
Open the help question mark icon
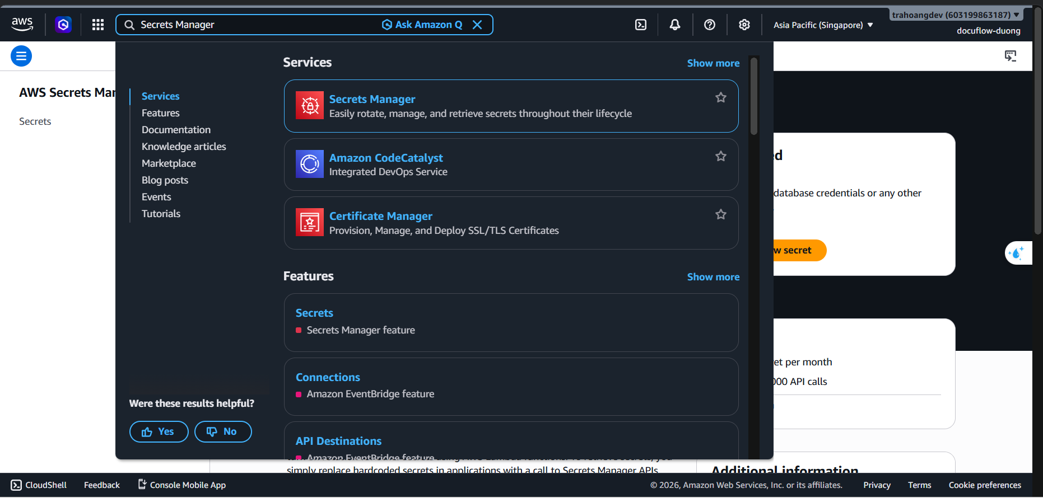(x=710, y=25)
